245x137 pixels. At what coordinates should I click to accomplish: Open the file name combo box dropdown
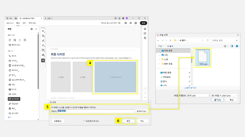(208, 95)
